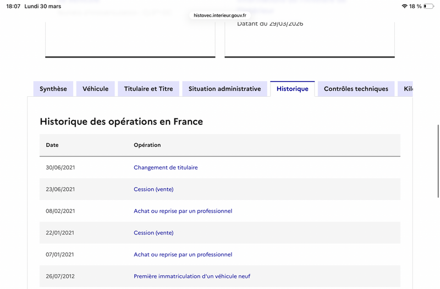Image resolution: width=440 pixels, height=289 pixels.
Task: Click the Cession (vente) entry dated 22/01/2021
Action: click(153, 233)
